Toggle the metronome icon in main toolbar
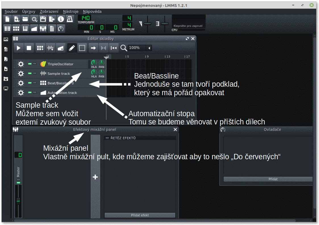This screenshot has height=225, width=319. click(x=70, y=19)
